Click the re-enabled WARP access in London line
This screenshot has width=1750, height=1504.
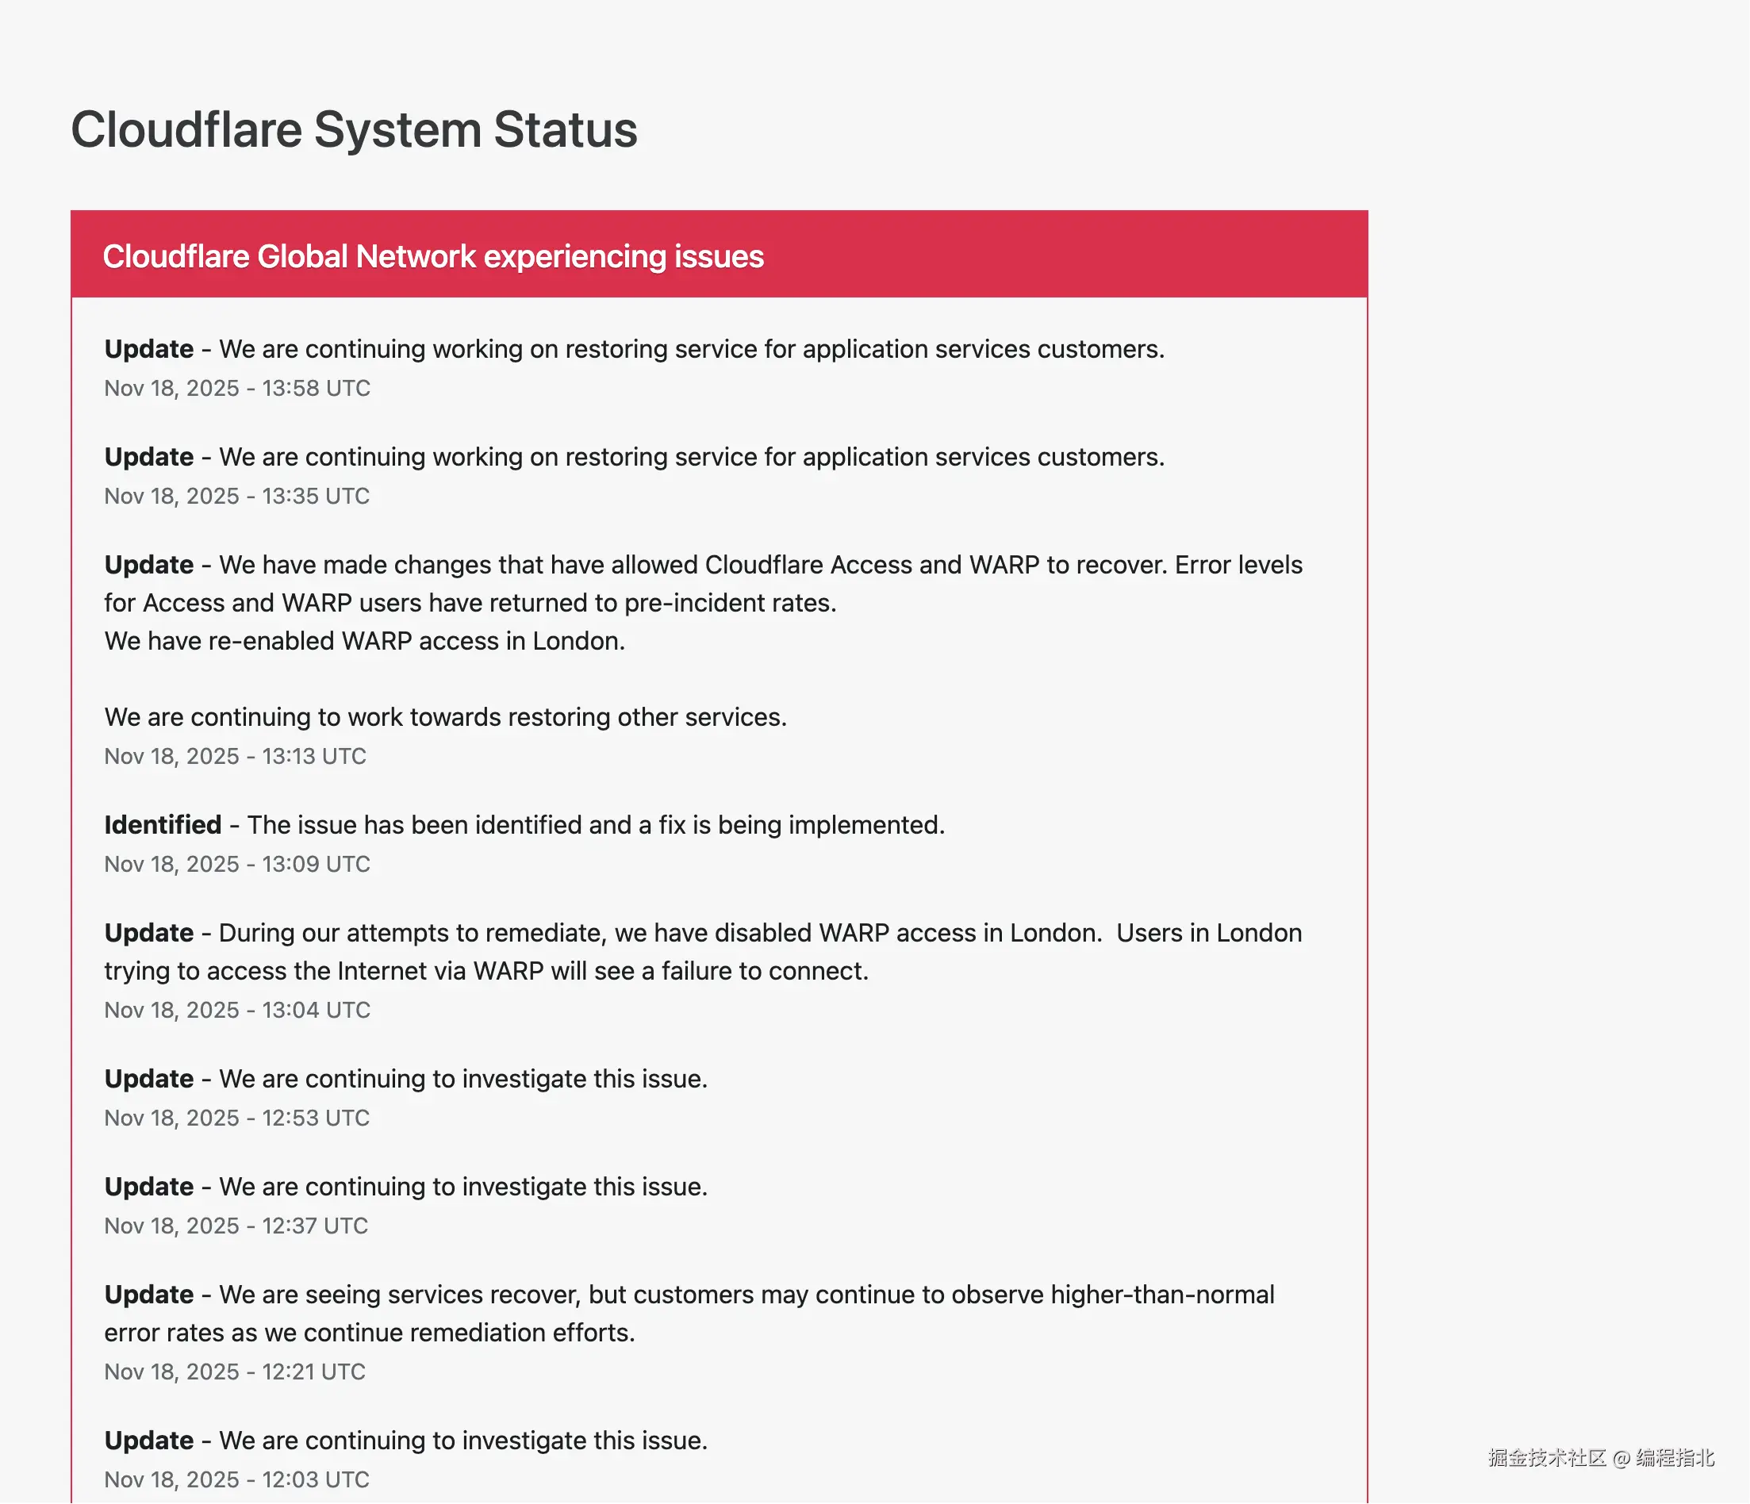(364, 641)
